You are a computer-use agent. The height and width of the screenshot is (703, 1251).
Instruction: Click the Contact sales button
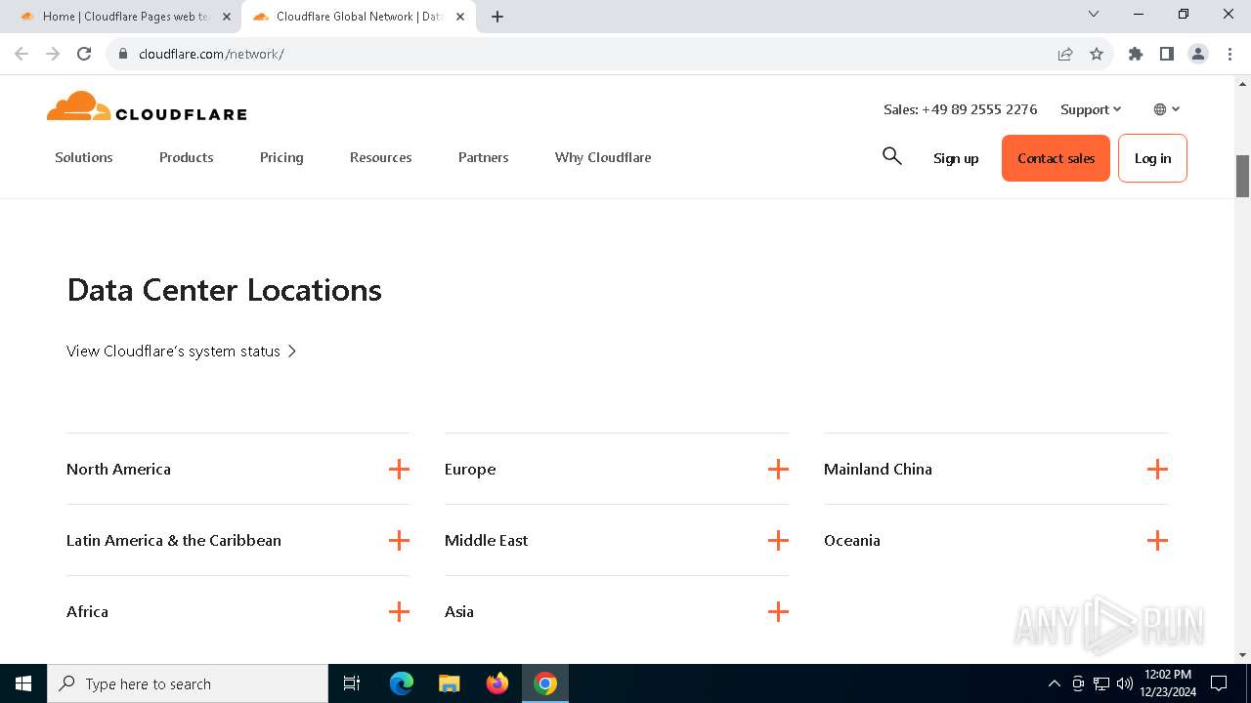click(1056, 158)
